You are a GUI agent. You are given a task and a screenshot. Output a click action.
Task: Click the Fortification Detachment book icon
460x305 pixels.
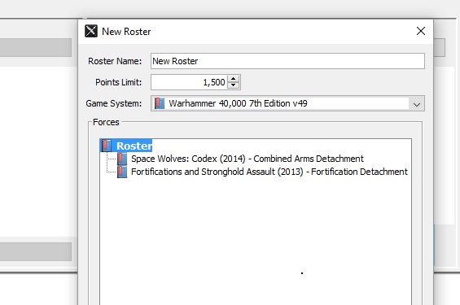(x=122, y=172)
